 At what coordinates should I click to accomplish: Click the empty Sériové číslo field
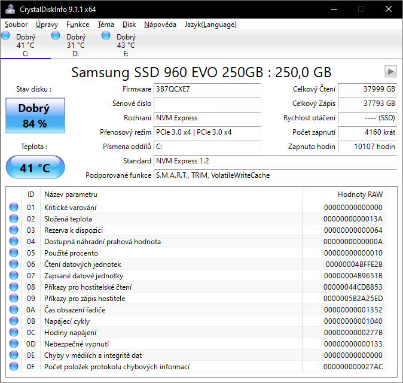[x=207, y=104]
